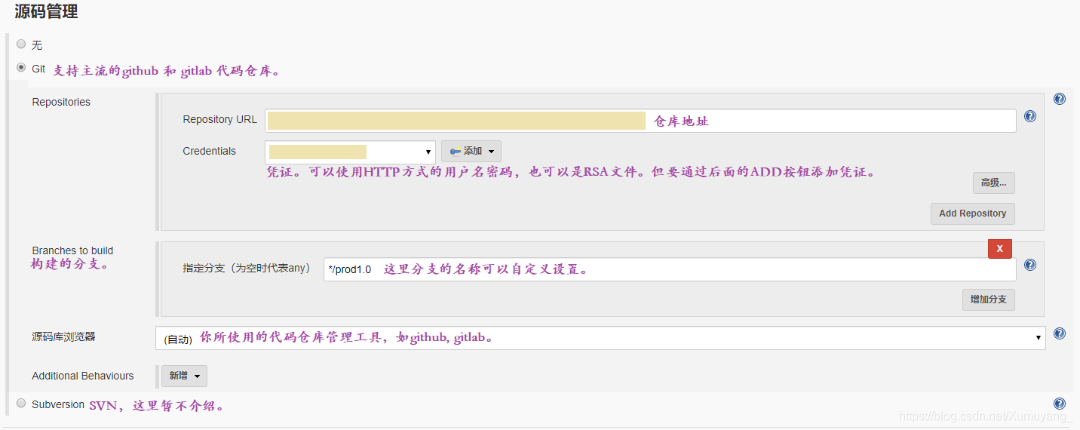Image resolution: width=1080 pixels, height=430 pixels.
Task: Click the 源码管理 section heading
Action: coord(46,11)
